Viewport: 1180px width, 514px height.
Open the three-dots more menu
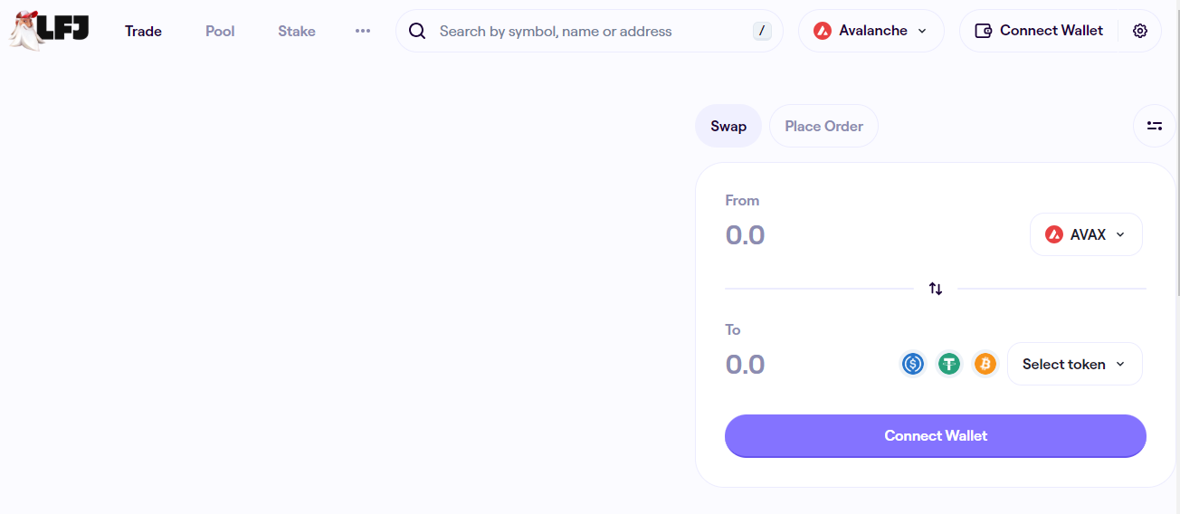363,31
